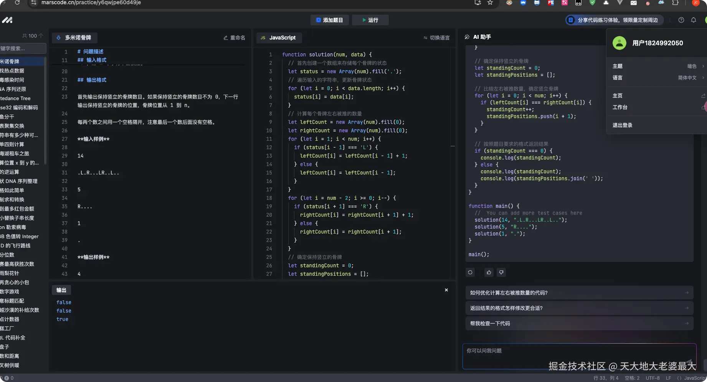
Task: Select the JavaScript editor tab
Action: pyautogui.click(x=279, y=38)
